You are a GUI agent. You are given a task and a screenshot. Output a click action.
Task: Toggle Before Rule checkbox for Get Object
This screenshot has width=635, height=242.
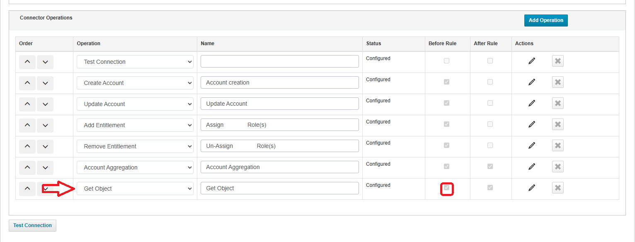click(446, 188)
